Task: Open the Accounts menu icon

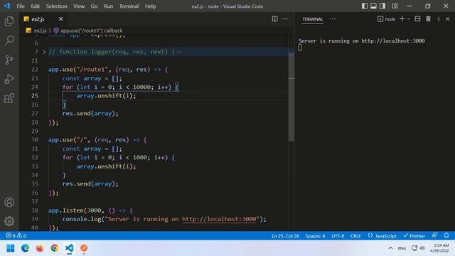Action: [9, 202]
